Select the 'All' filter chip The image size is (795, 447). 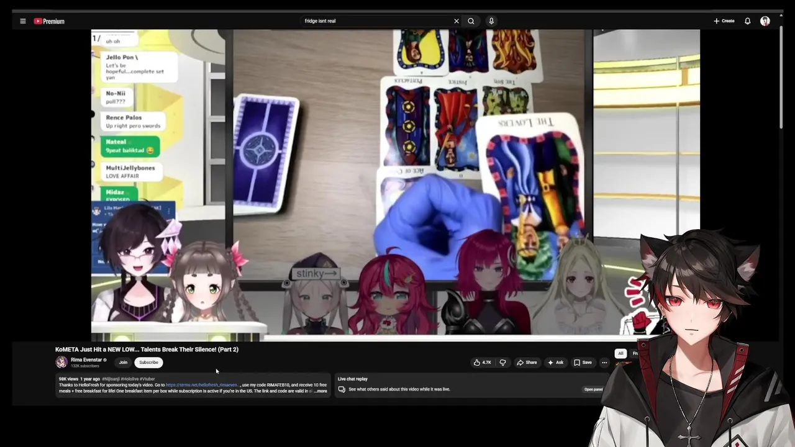(620, 353)
